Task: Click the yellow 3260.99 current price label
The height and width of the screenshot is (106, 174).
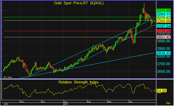Action: pos(163,21)
